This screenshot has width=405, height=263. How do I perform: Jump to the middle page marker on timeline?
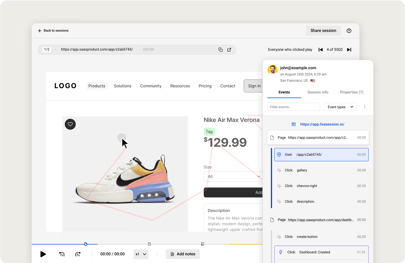pos(149,244)
